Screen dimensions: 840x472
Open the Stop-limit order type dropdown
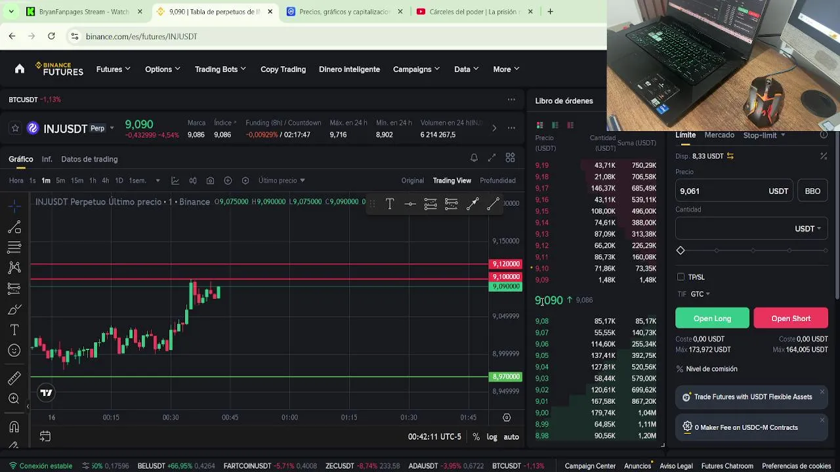coord(764,135)
